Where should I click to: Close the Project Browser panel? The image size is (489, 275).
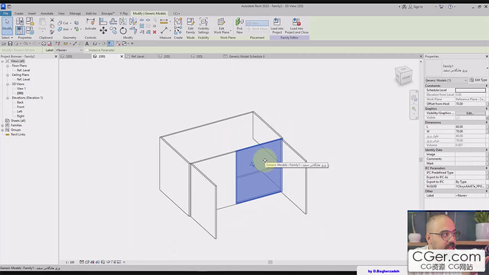click(56, 57)
